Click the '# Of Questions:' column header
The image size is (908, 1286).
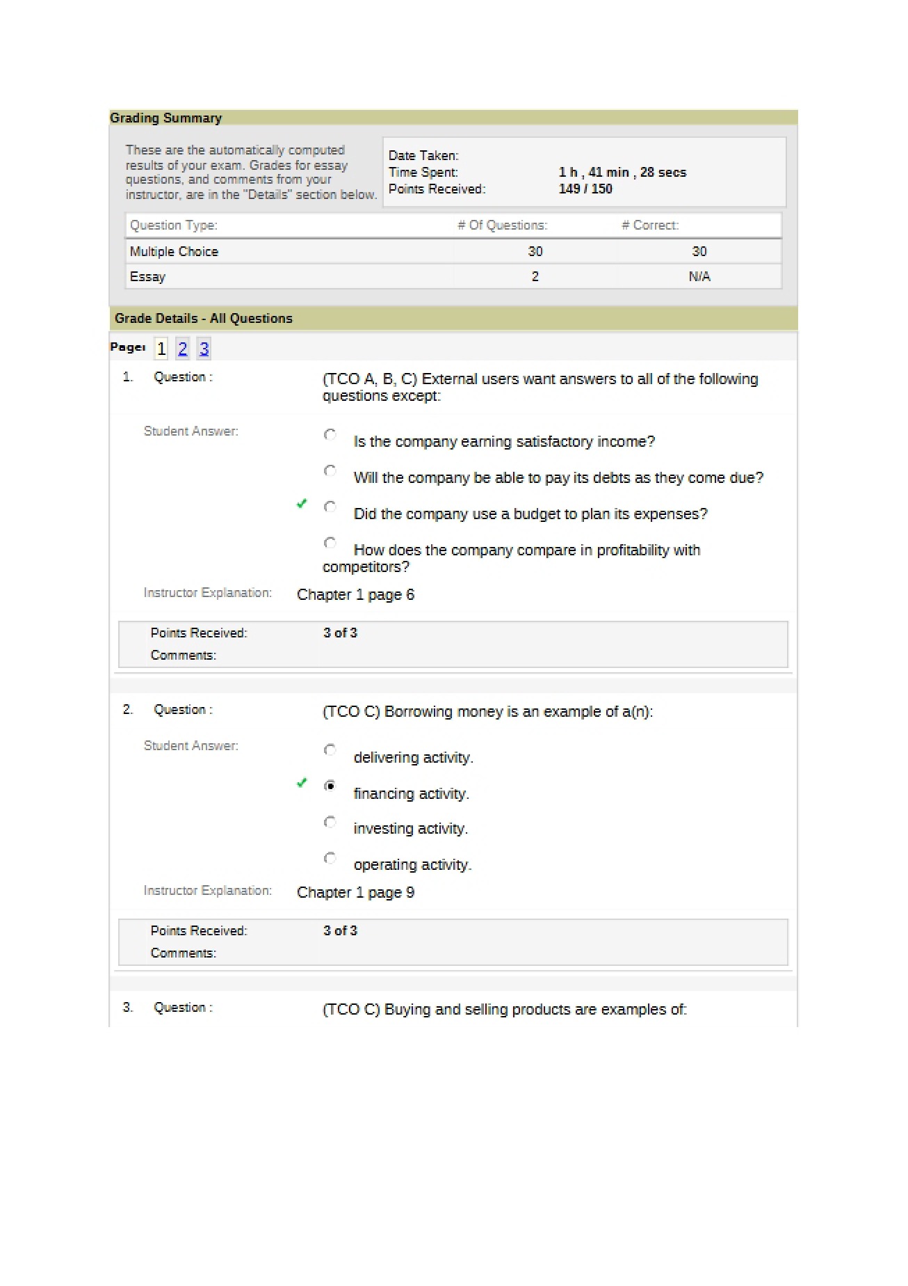503,225
